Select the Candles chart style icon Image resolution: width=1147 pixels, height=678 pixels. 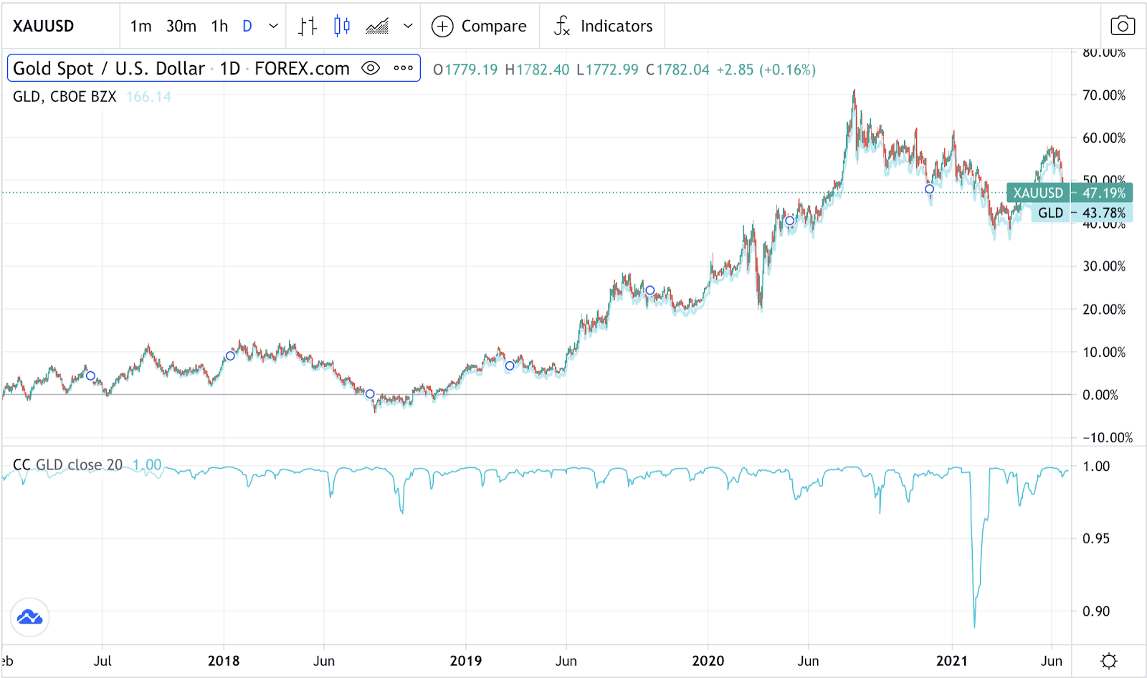(342, 27)
